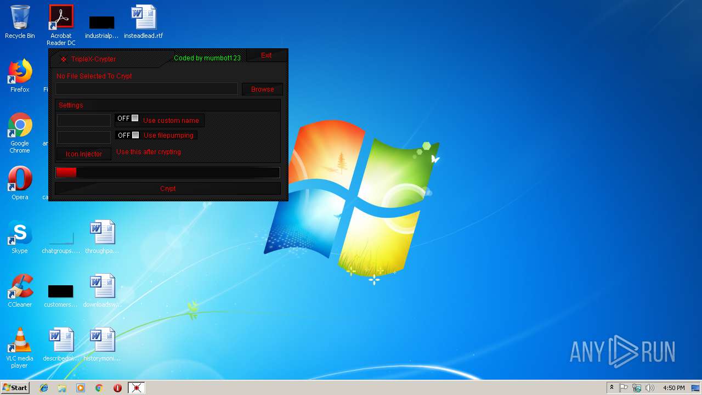Click the Exit button in TripleX-Crypter
Screen dimensions: 702x395
click(267, 55)
